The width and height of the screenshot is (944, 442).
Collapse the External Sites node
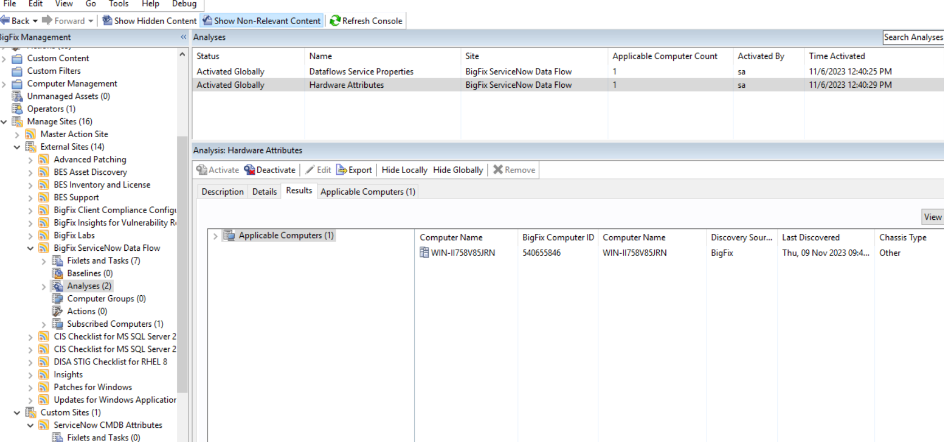pyautogui.click(x=17, y=147)
